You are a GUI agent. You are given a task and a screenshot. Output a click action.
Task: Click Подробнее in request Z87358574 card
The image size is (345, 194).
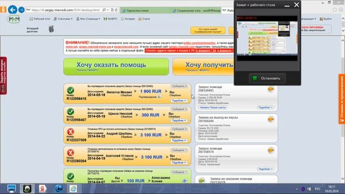click(x=266, y=169)
